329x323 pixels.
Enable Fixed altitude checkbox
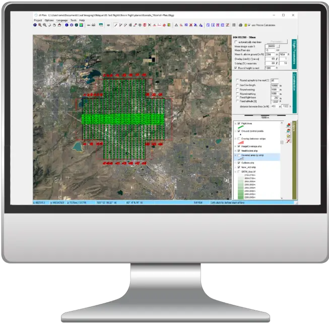click(237, 101)
